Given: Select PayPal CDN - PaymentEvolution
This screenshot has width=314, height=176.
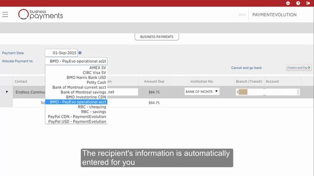Looking at the screenshot, I should tap(77, 116).
